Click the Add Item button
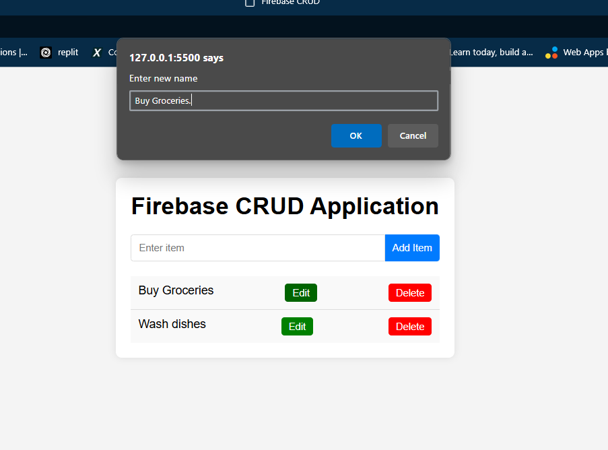608x450 pixels. point(412,248)
